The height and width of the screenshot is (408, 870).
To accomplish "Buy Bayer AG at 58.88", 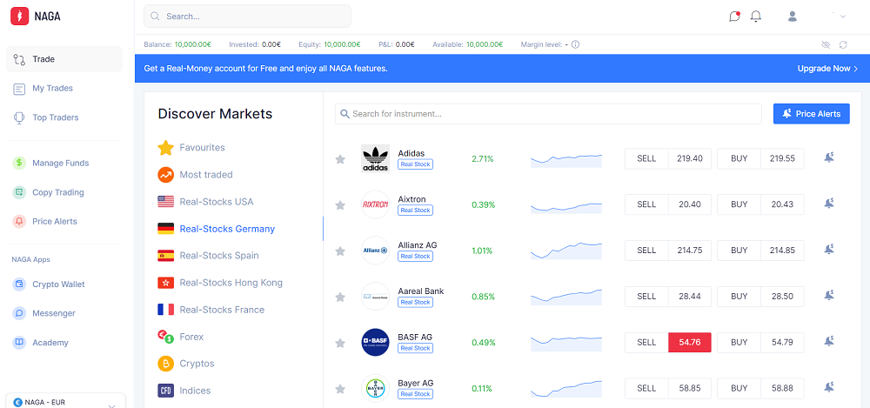I will point(760,388).
